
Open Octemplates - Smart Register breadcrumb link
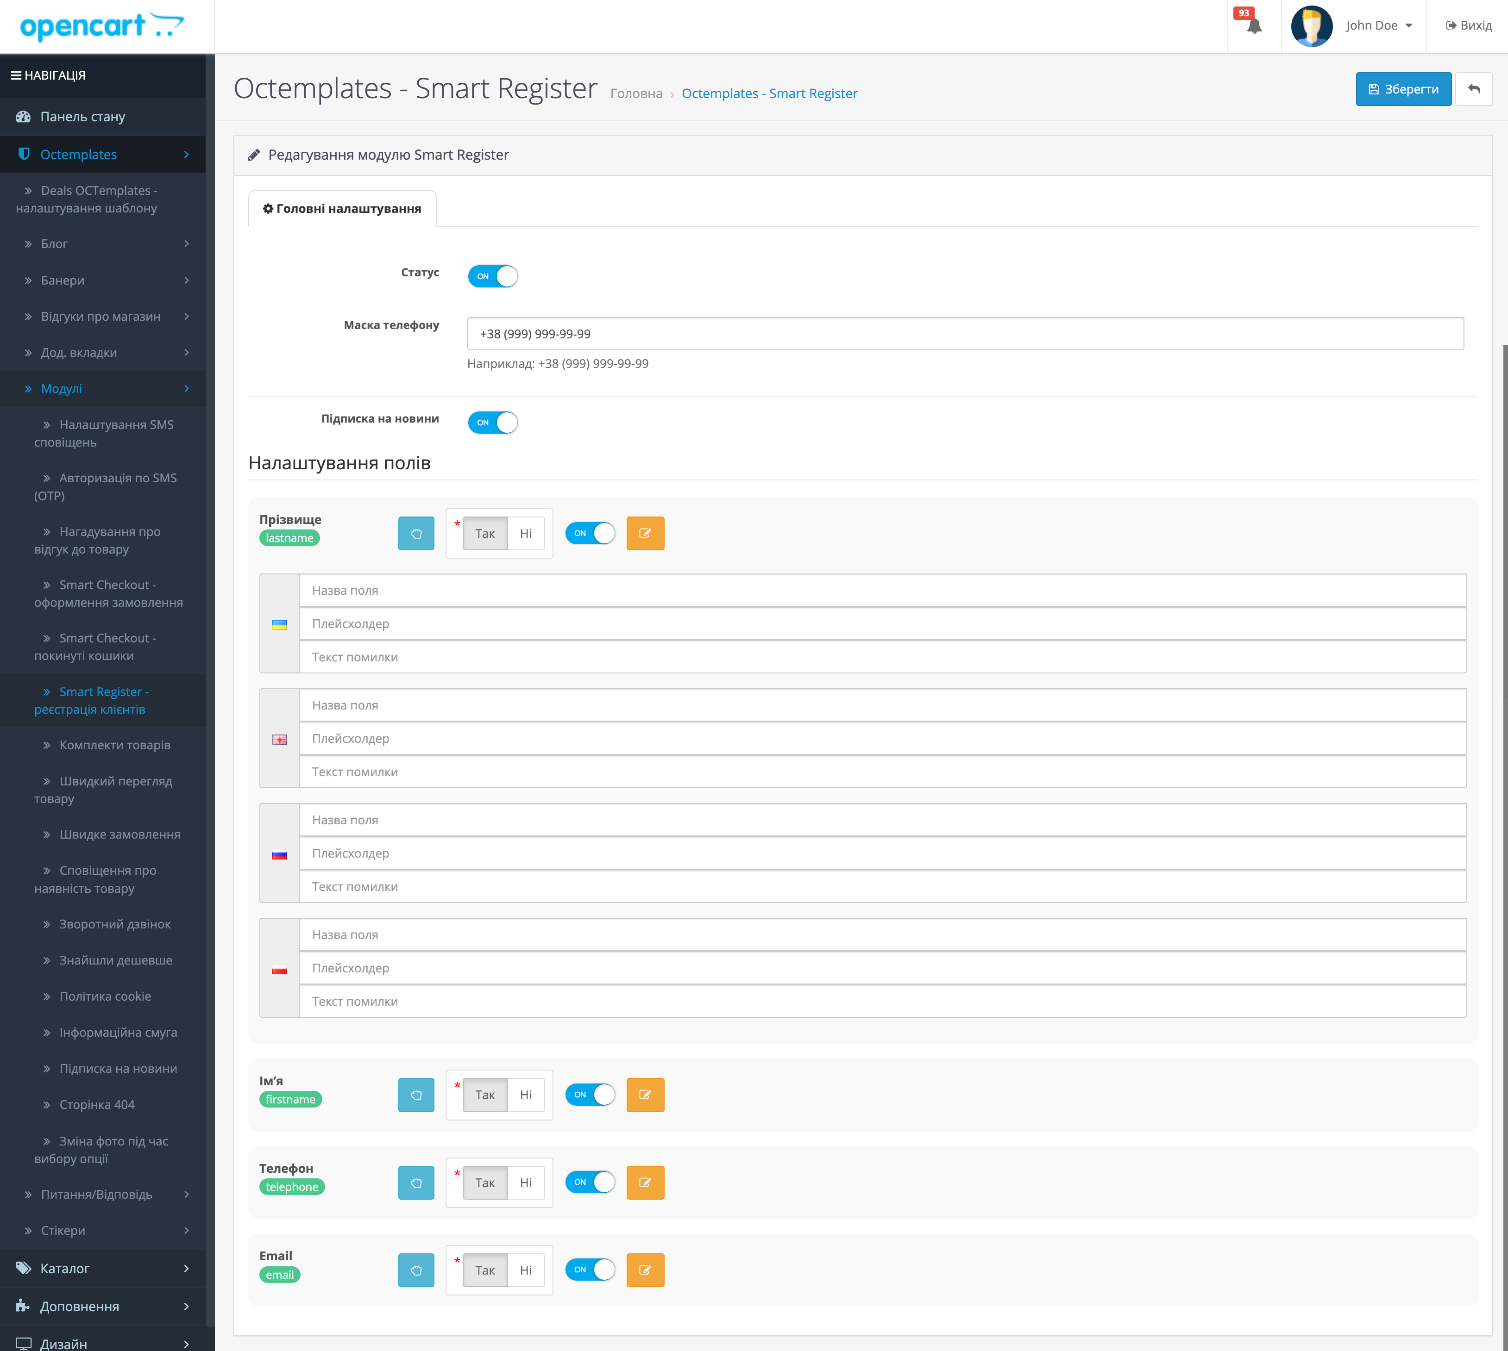tap(770, 93)
